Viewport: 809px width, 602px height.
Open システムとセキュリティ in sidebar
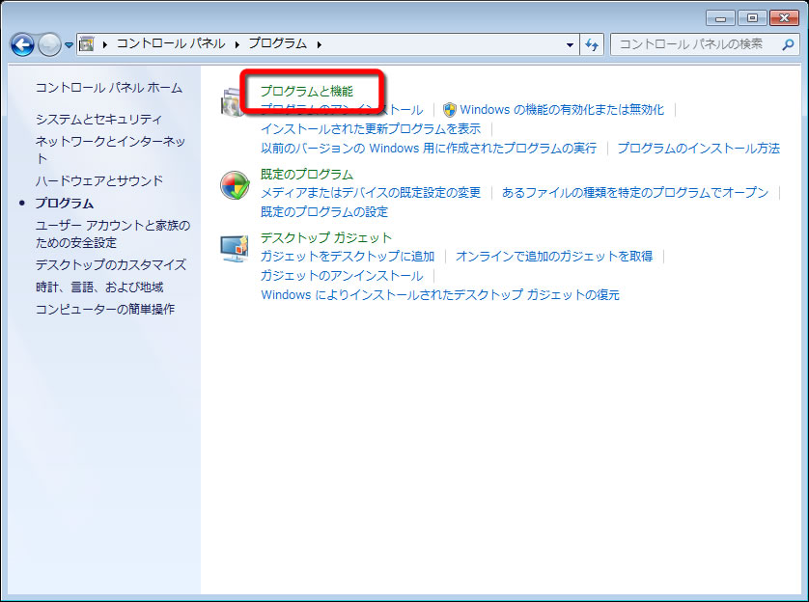tap(98, 120)
